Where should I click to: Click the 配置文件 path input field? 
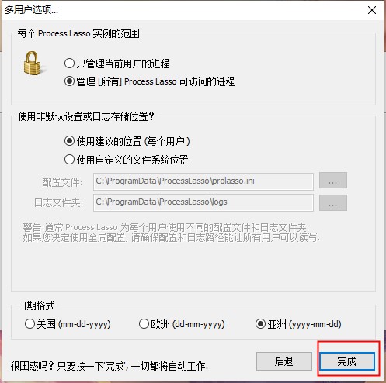(203, 181)
